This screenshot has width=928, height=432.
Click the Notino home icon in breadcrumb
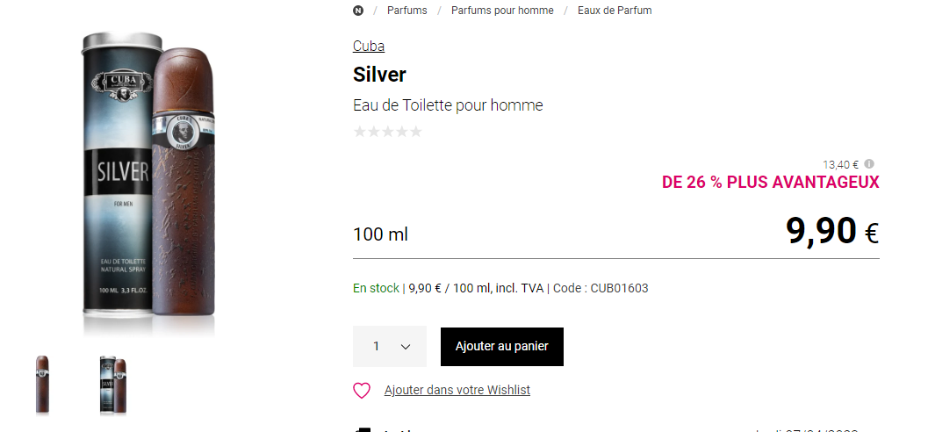pyautogui.click(x=358, y=11)
